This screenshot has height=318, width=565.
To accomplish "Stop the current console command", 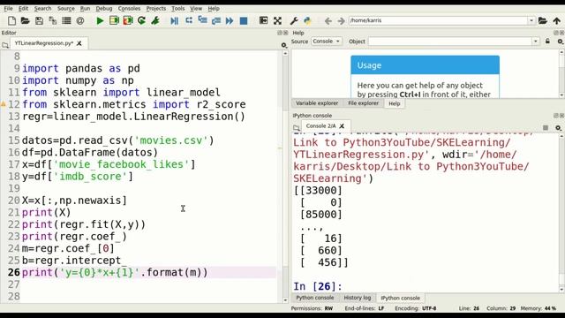I will tap(546, 127).
